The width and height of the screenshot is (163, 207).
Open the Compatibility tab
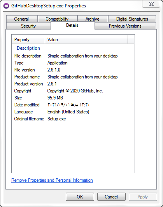pyautogui.click(x=57, y=19)
